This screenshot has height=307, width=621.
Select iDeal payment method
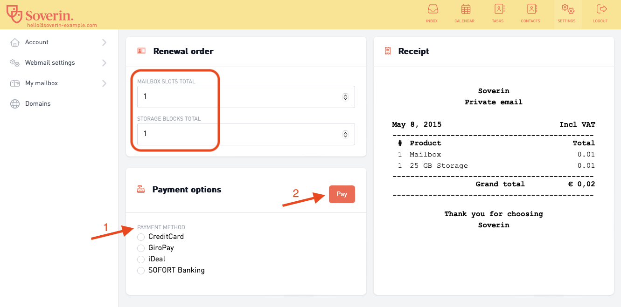(141, 259)
